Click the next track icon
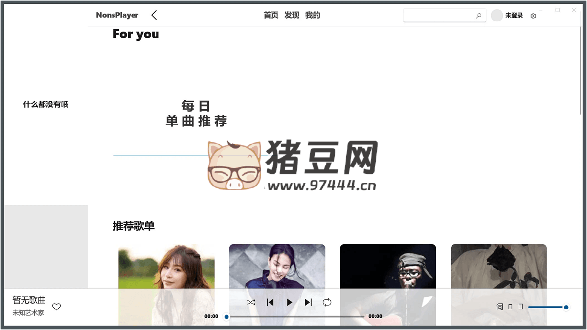This screenshot has width=587, height=330. 308,302
